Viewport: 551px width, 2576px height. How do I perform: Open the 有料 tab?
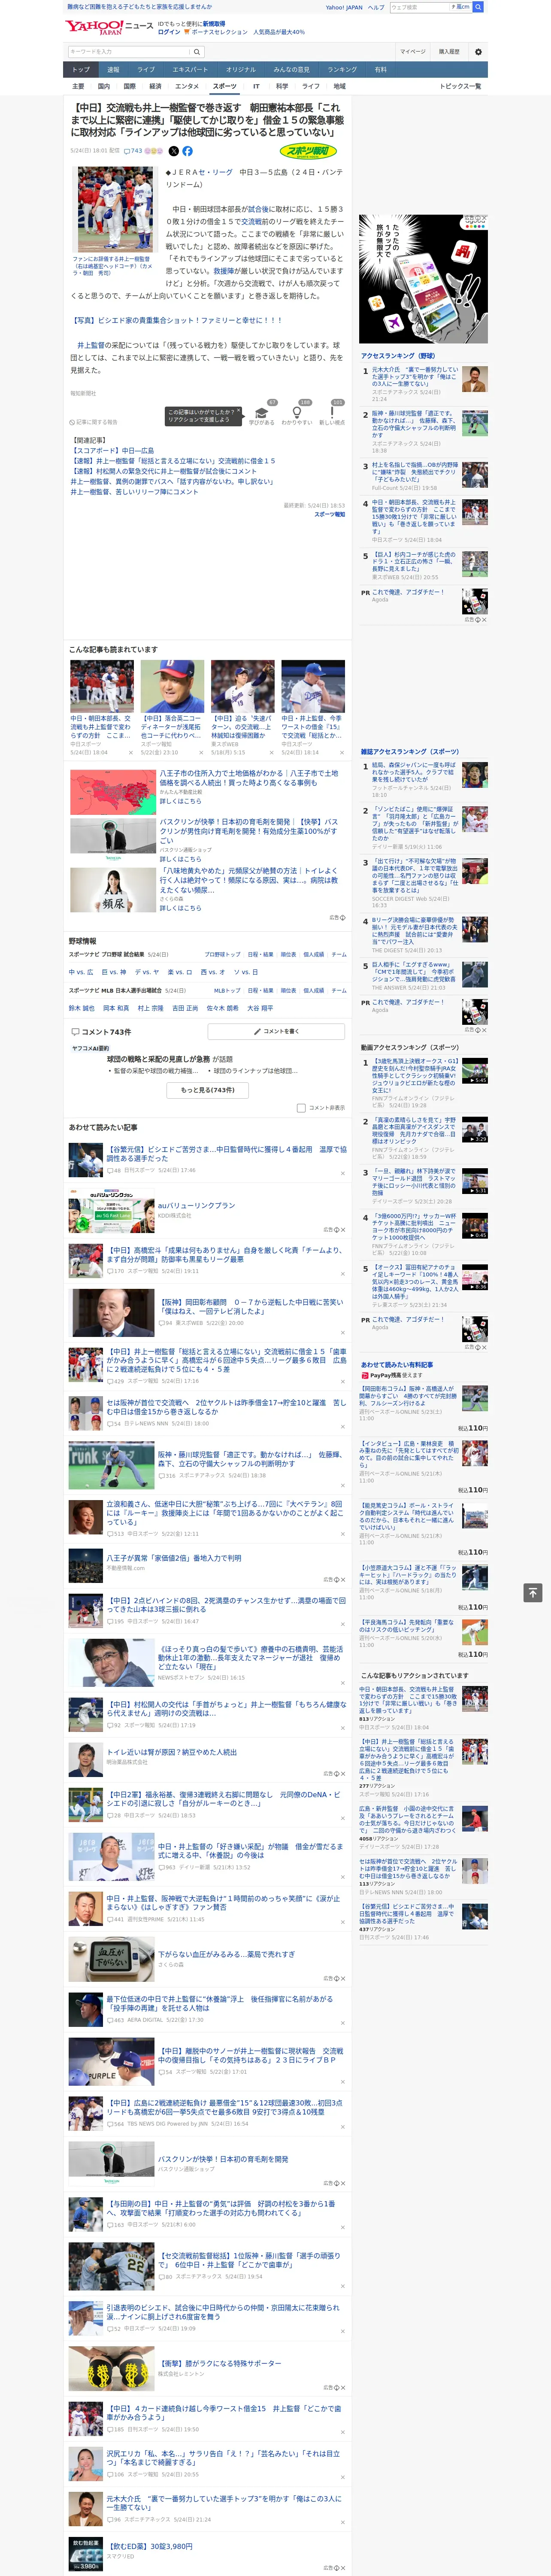tap(380, 70)
